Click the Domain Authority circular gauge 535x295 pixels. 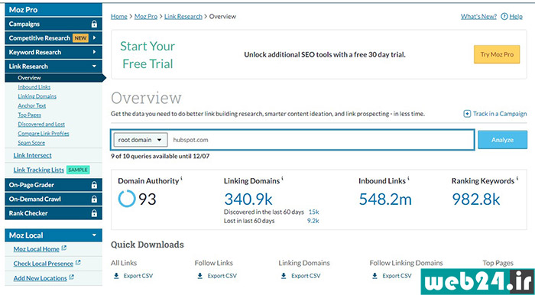(x=127, y=199)
